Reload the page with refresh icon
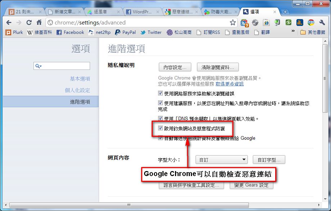 pos(29,22)
